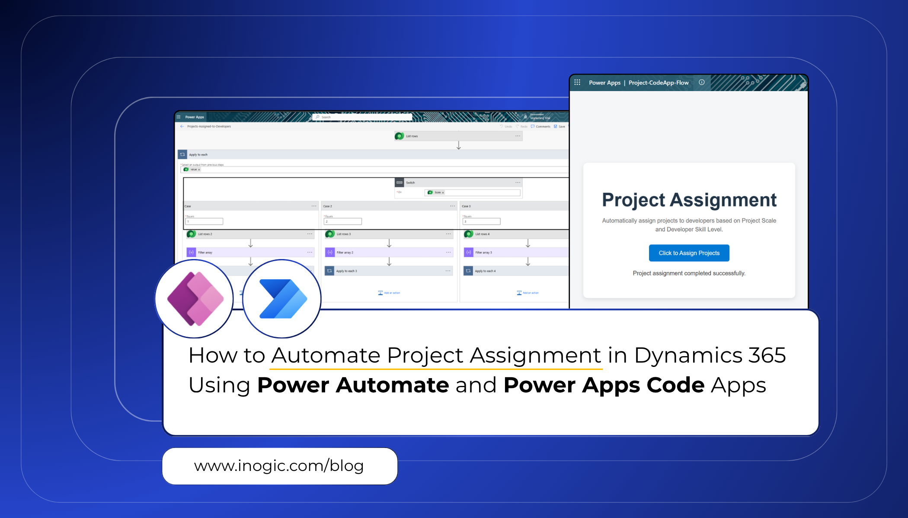Click the Click to Assign Projects button

tap(689, 253)
